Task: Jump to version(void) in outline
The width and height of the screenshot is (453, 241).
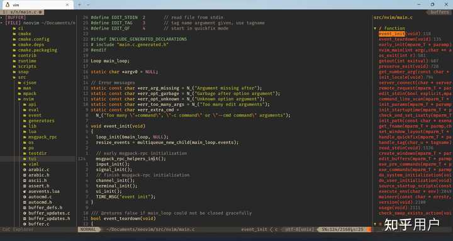Action: tap(402, 202)
